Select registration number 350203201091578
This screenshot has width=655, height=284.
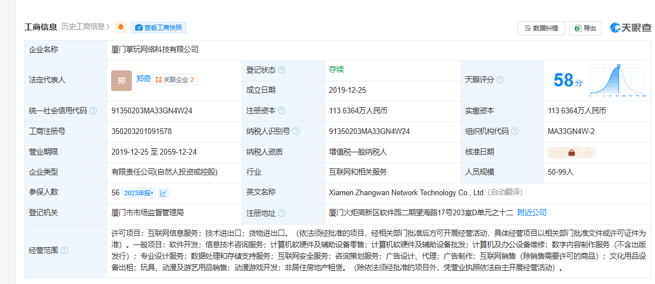pyautogui.click(x=142, y=132)
